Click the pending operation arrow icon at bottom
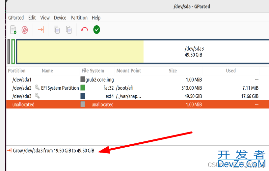This screenshot has width=269, height=171. click(x=9, y=150)
